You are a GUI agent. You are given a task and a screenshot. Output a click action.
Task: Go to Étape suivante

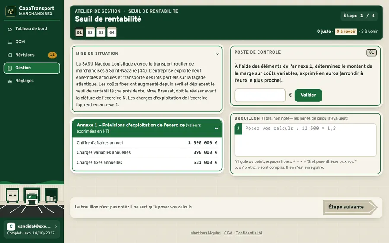(350, 207)
